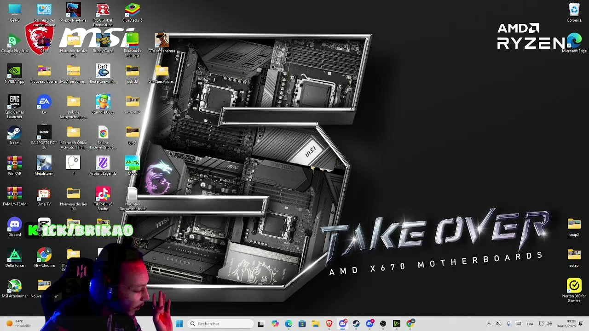Open the Discord desktop shortcut
Image resolution: width=589 pixels, height=331 pixels.
pyautogui.click(x=15, y=227)
